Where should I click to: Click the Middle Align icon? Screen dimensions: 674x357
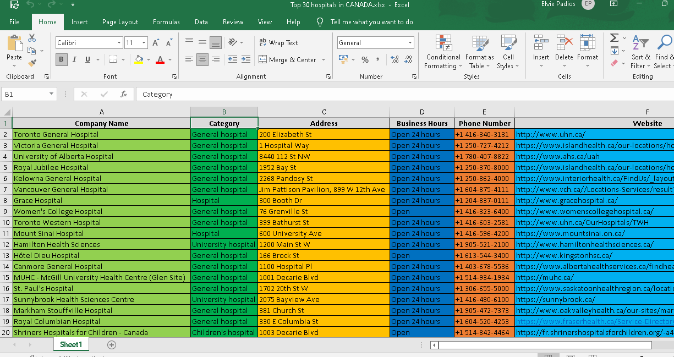(x=202, y=42)
